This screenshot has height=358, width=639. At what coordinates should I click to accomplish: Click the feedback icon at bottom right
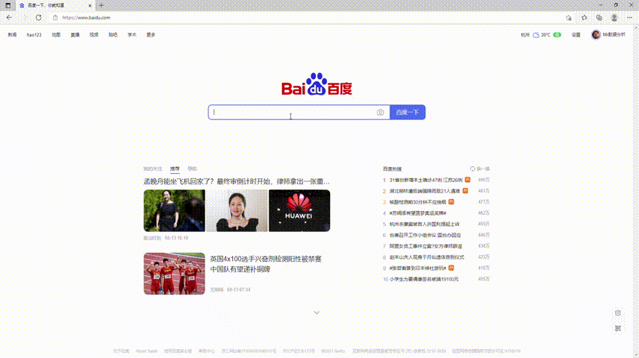point(618,313)
